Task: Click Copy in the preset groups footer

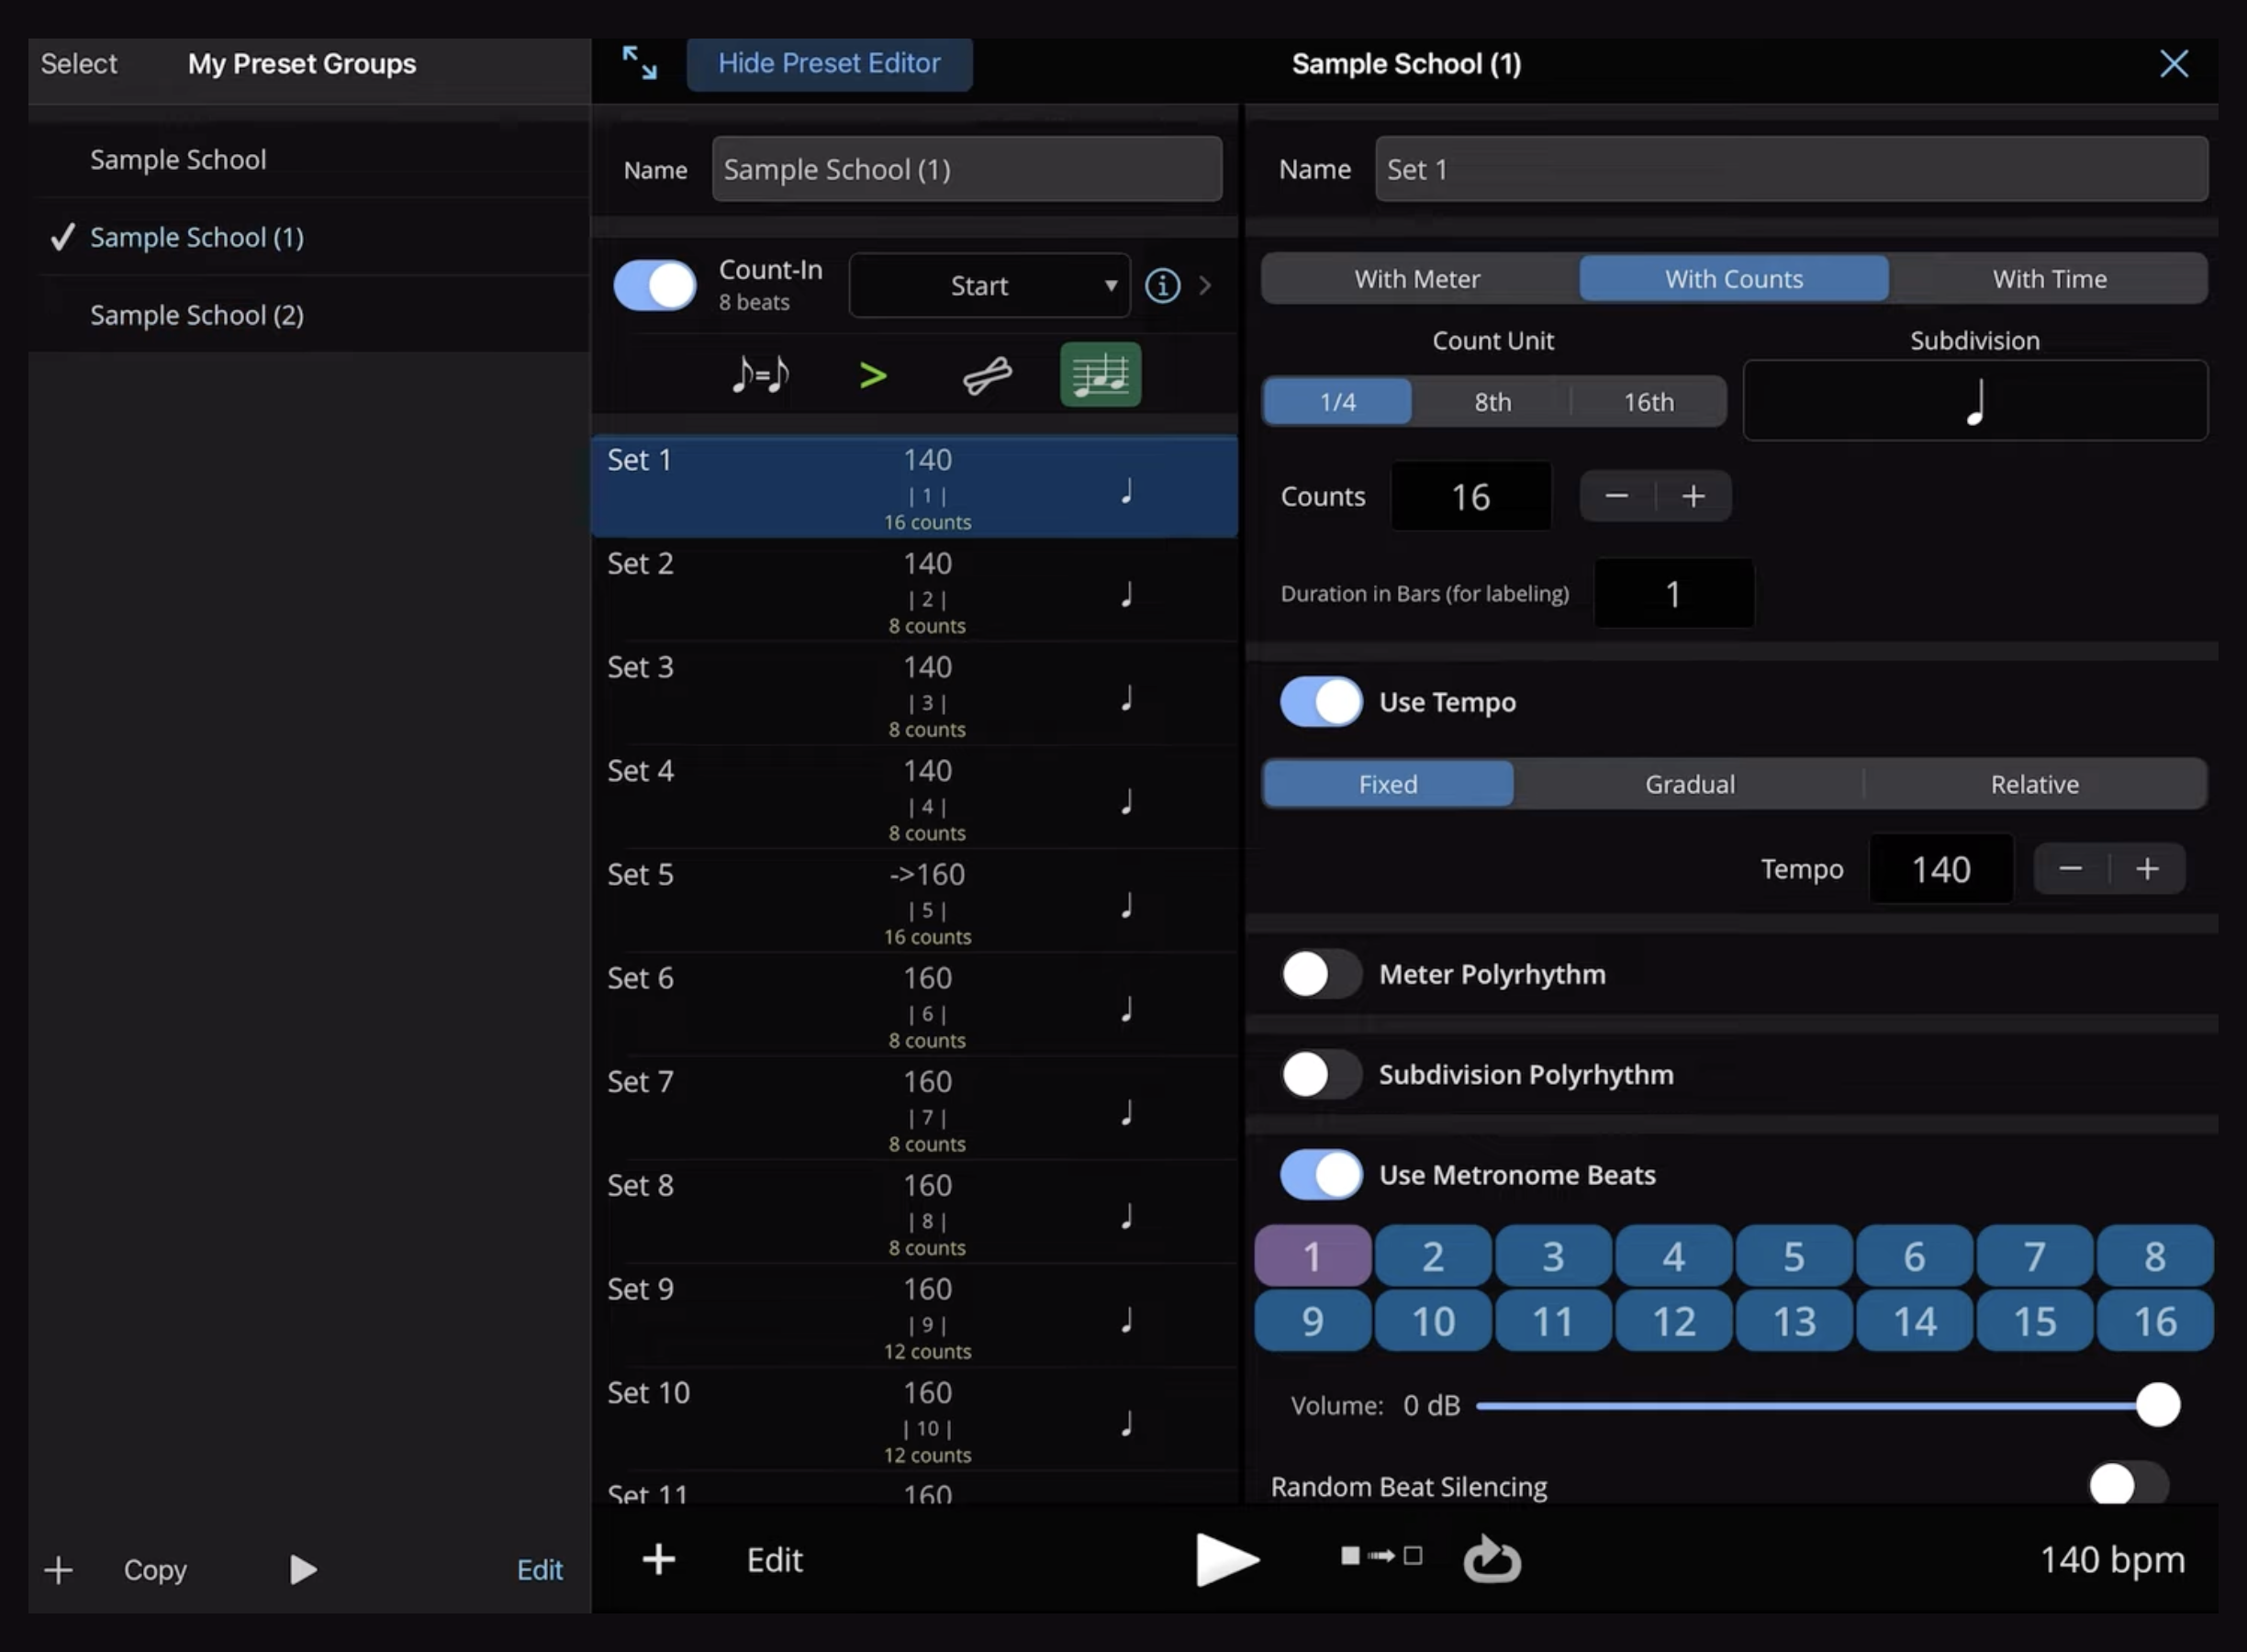Action: point(155,1570)
